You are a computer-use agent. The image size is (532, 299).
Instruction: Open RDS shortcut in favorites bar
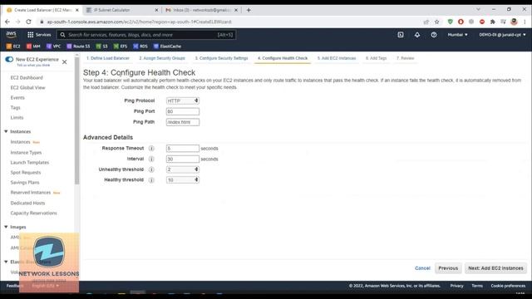pyautogui.click(x=140, y=47)
